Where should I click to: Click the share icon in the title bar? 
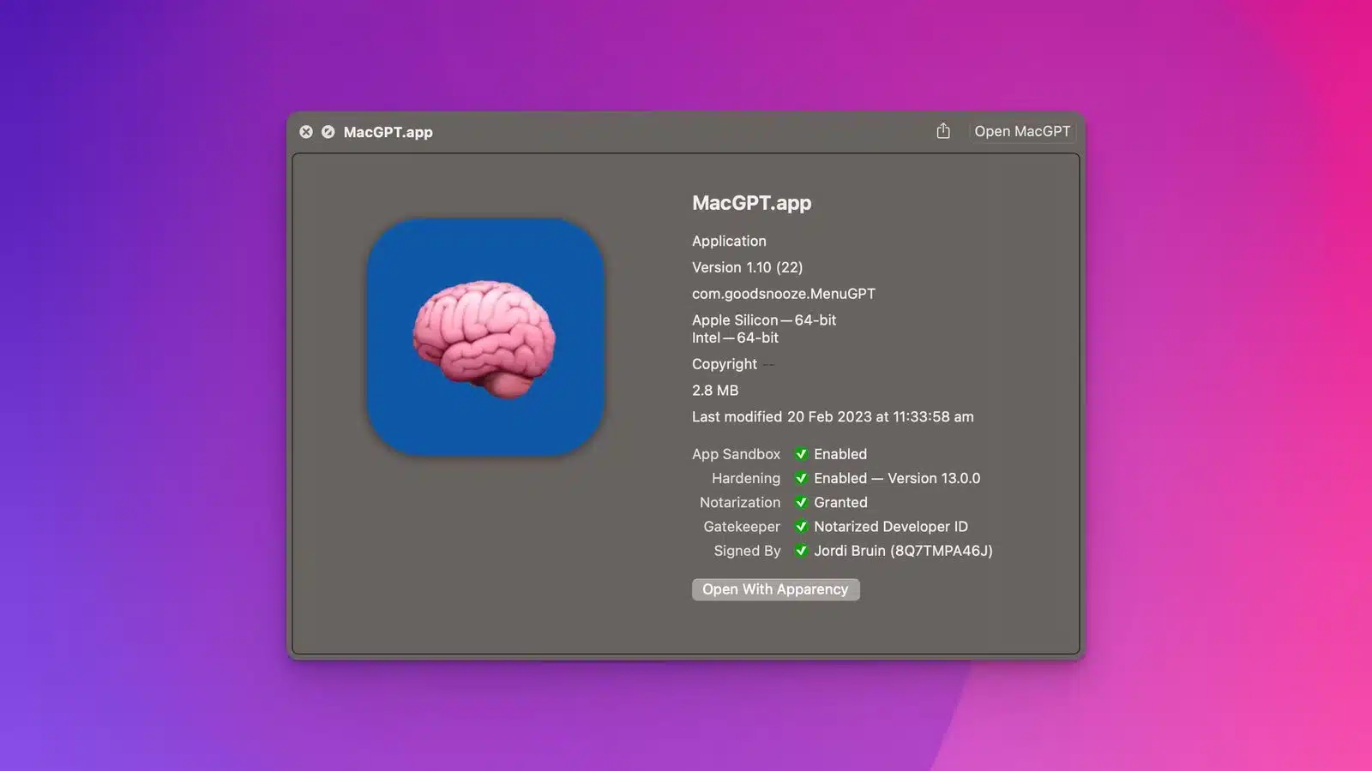pyautogui.click(x=942, y=131)
